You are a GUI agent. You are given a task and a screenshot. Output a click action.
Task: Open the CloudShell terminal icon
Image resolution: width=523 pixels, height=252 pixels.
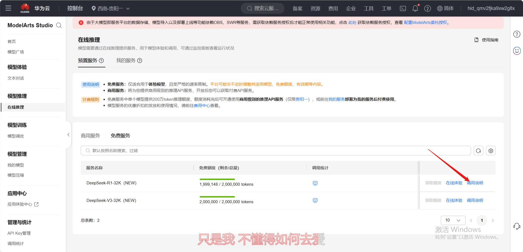coord(403,8)
